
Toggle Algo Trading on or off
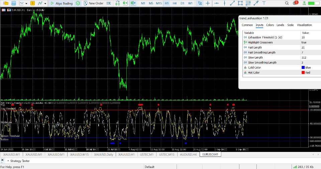62,3
